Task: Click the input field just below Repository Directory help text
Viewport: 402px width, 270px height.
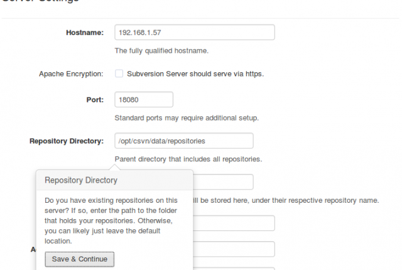Action: click(223, 182)
